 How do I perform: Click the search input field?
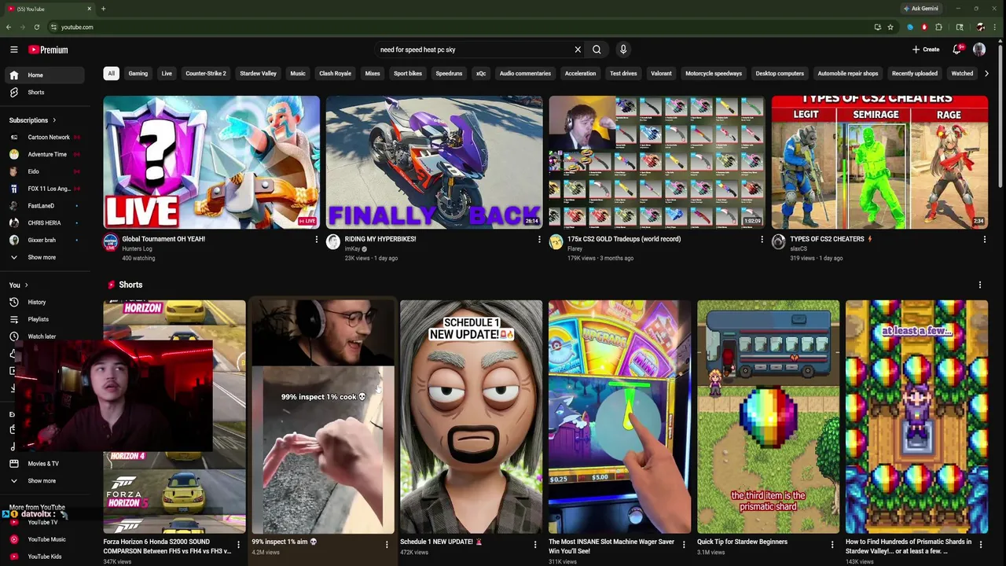[473, 50]
